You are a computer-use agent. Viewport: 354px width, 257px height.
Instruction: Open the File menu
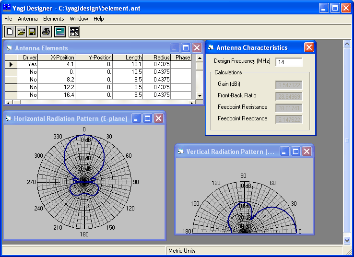pos(8,19)
